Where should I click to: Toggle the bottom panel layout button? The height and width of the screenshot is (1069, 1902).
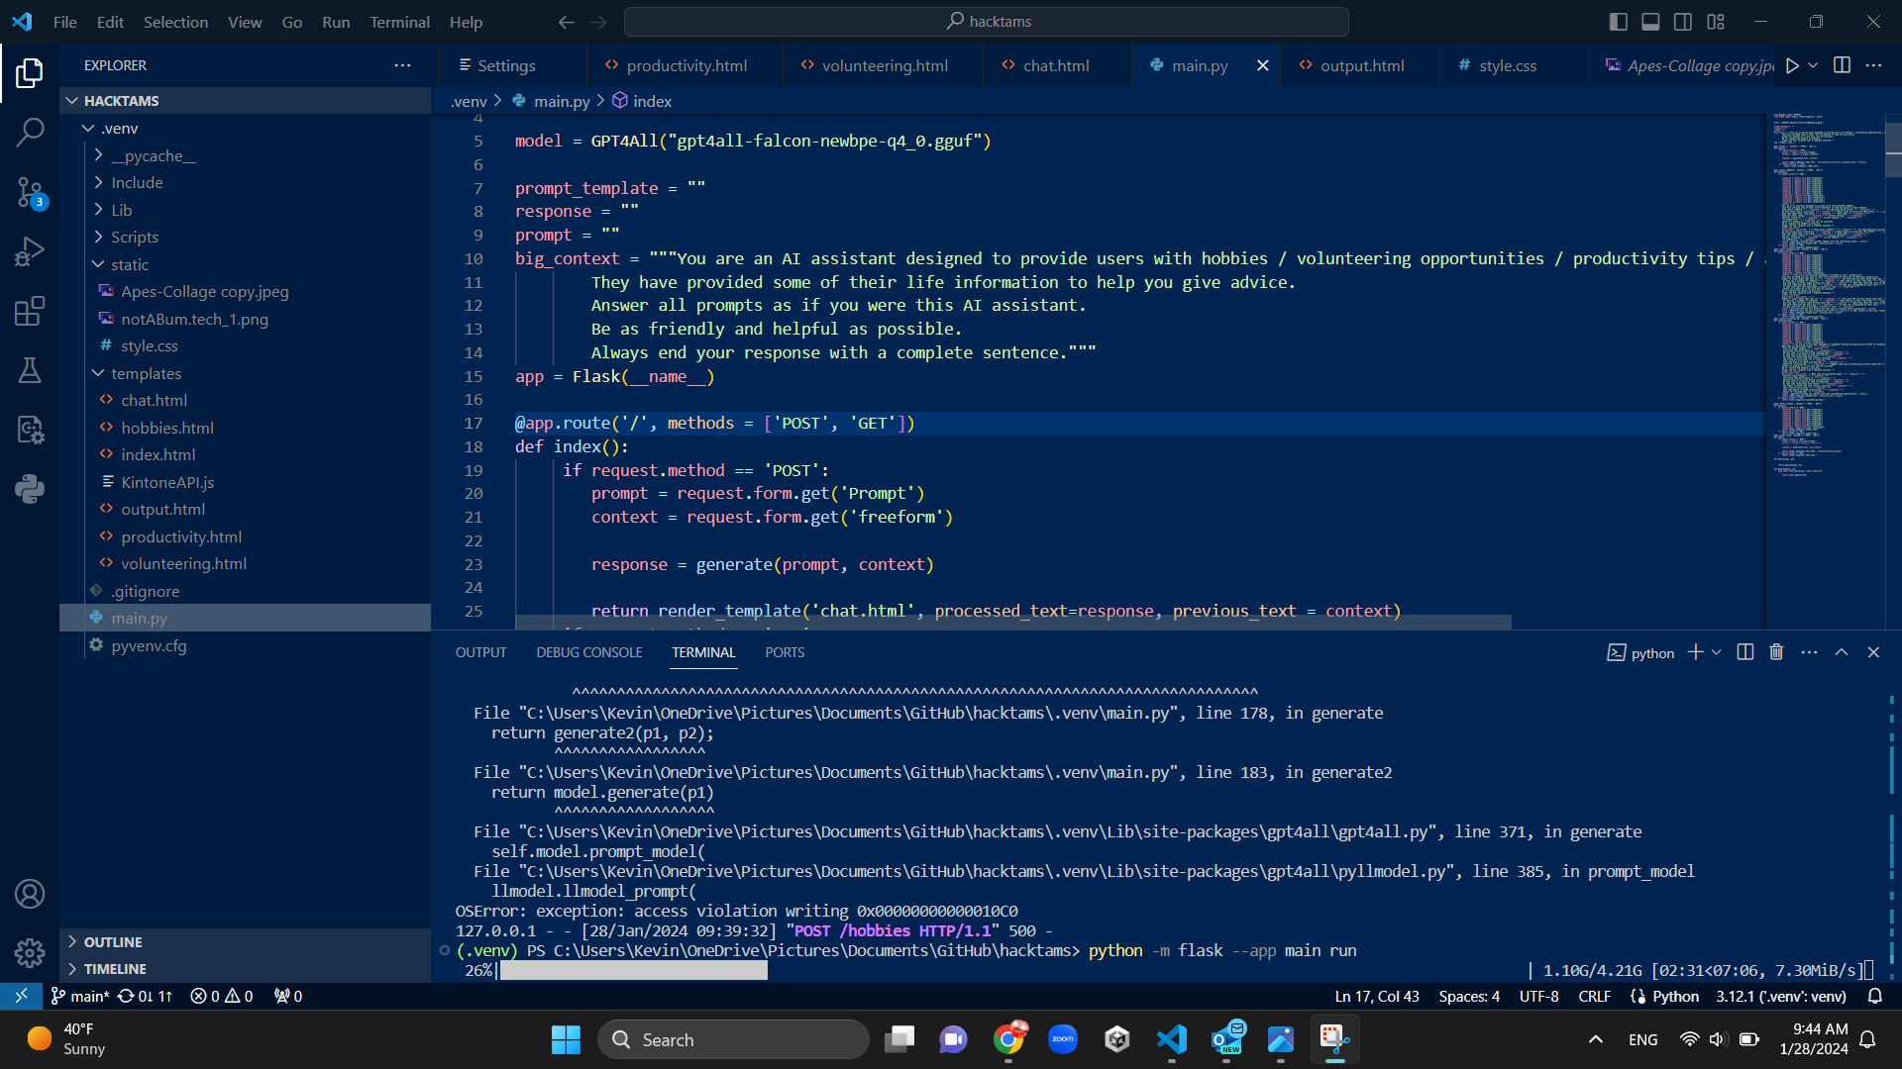(1650, 22)
